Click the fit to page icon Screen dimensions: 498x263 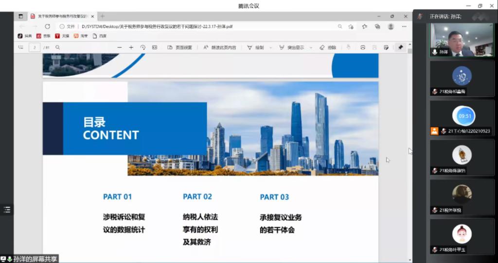click(155, 48)
